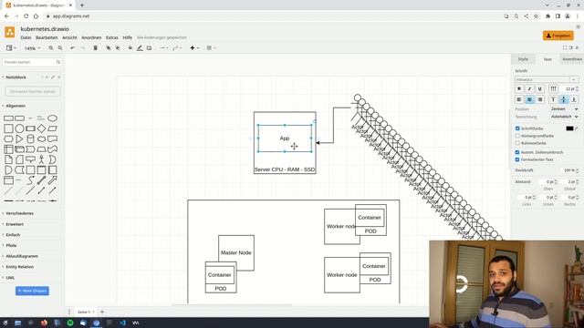Open the Bearbeiten menu
This screenshot has height=328, width=584.
tap(47, 37)
